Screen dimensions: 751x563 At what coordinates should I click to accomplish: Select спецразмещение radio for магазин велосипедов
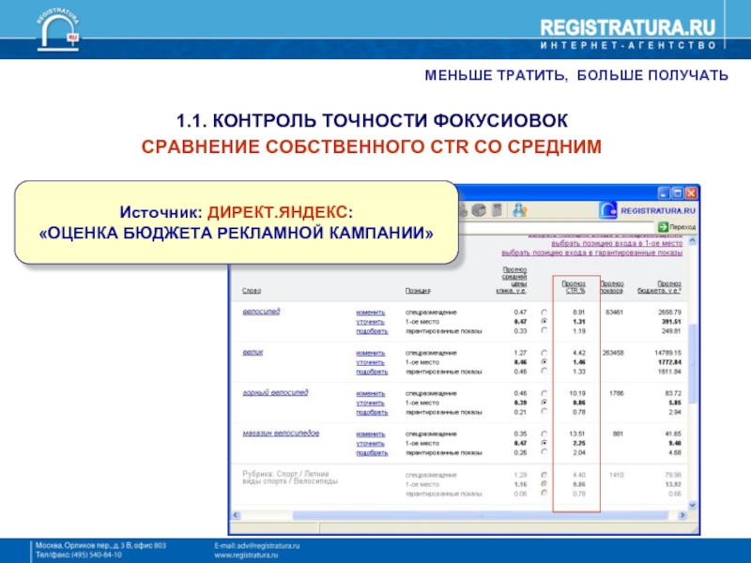click(x=544, y=434)
